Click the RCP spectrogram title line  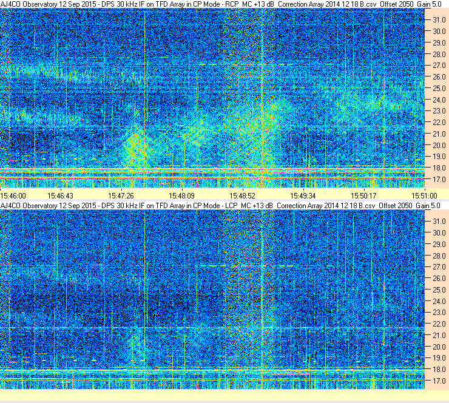point(221,4)
